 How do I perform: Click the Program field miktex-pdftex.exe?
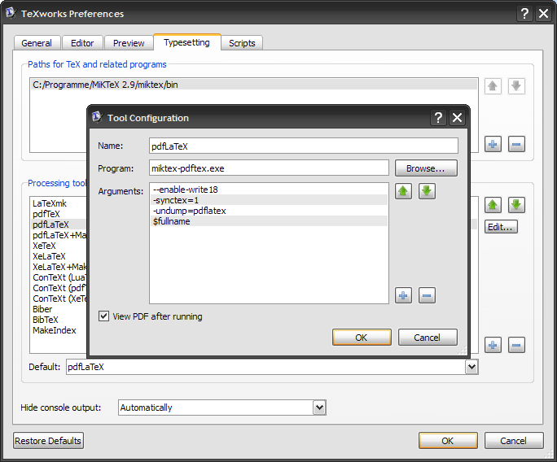(269, 168)
